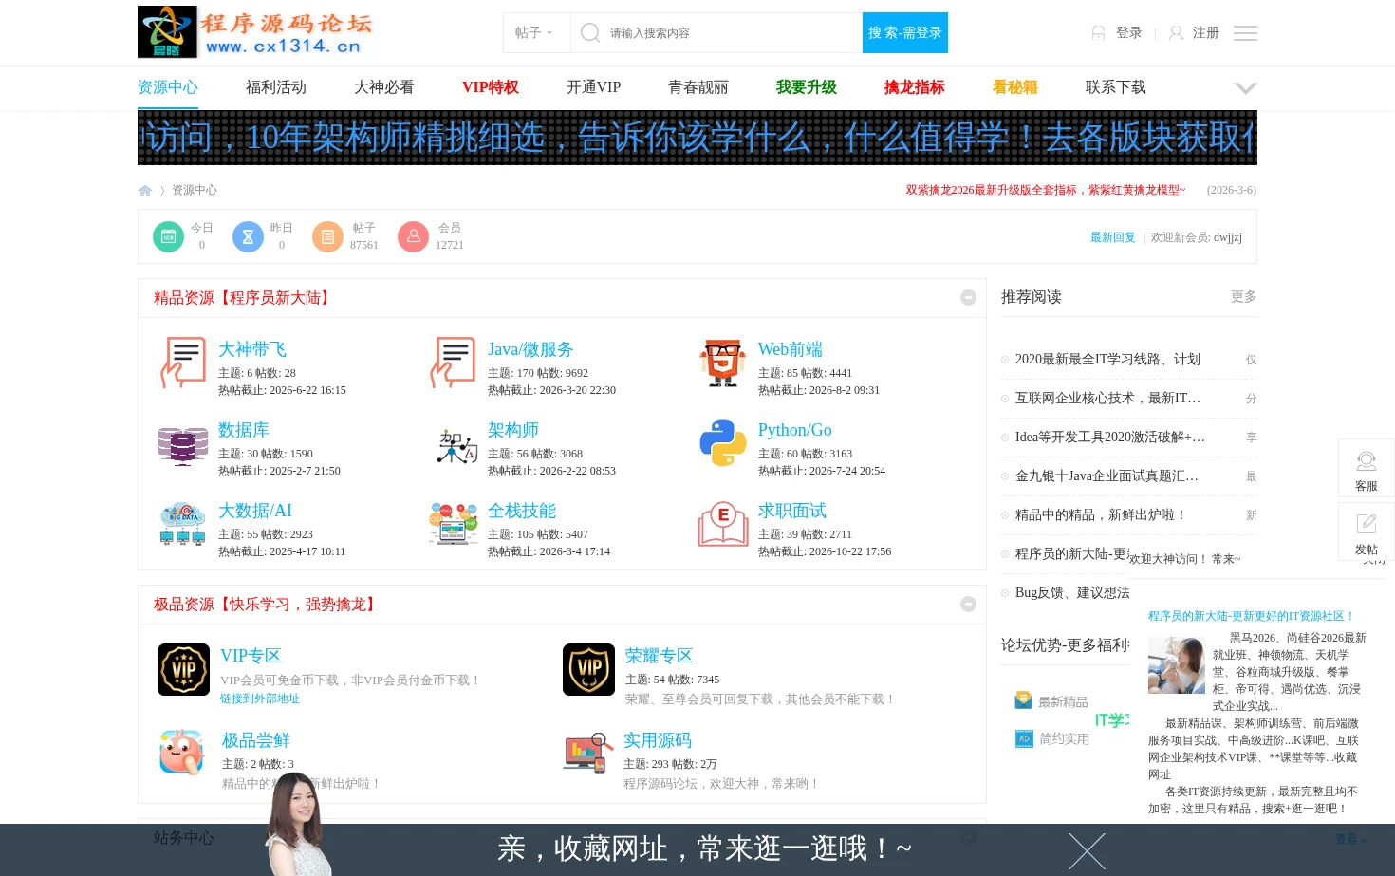Open the 擒龙指标 nav item

click(915, 87)
